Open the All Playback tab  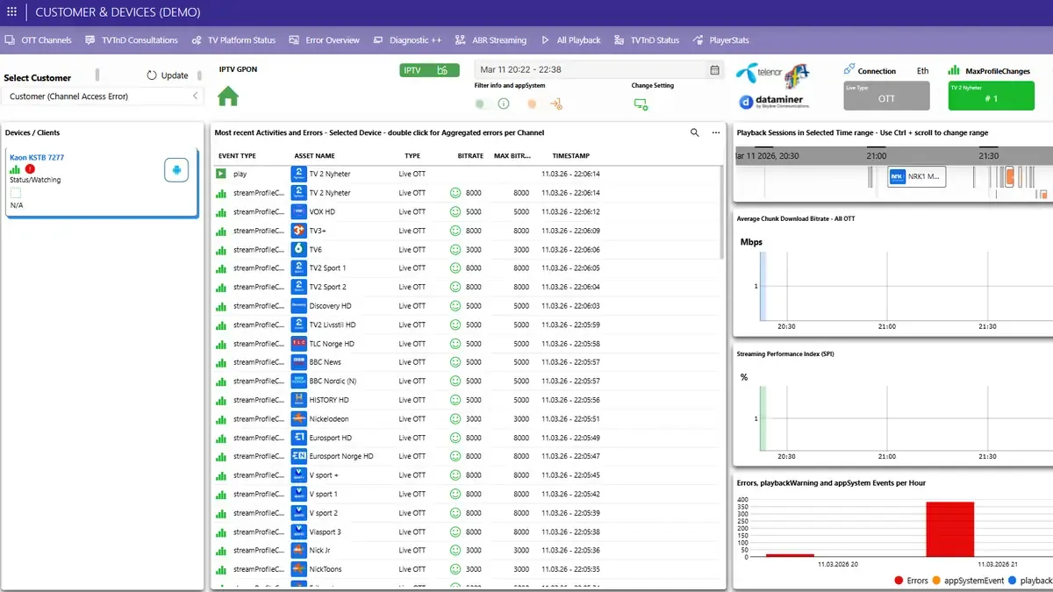(x=570, y=40)
